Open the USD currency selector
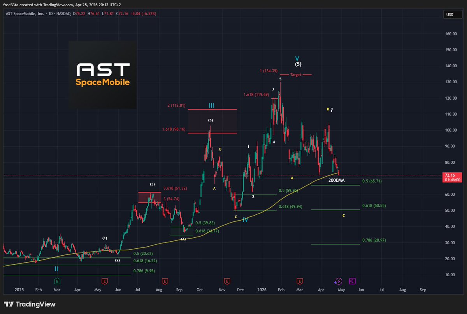Viewport: 467px width, 314px height. pos(453,15)
